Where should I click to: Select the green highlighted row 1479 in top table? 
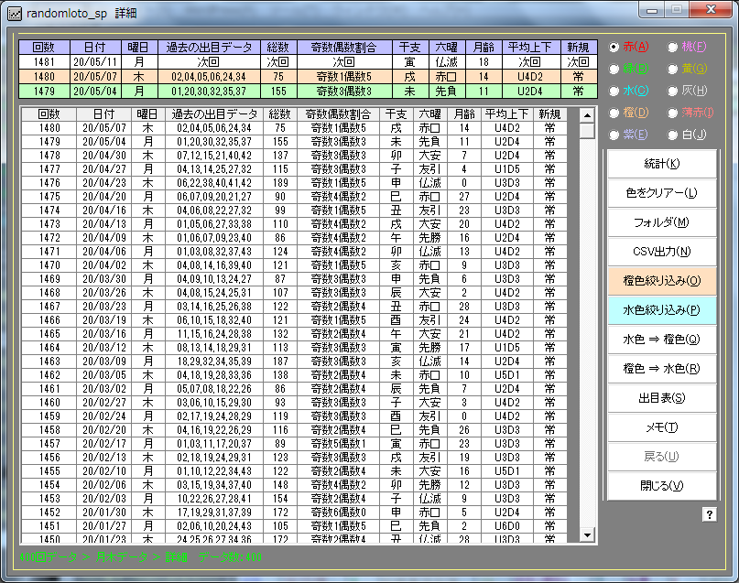point(309,92)
